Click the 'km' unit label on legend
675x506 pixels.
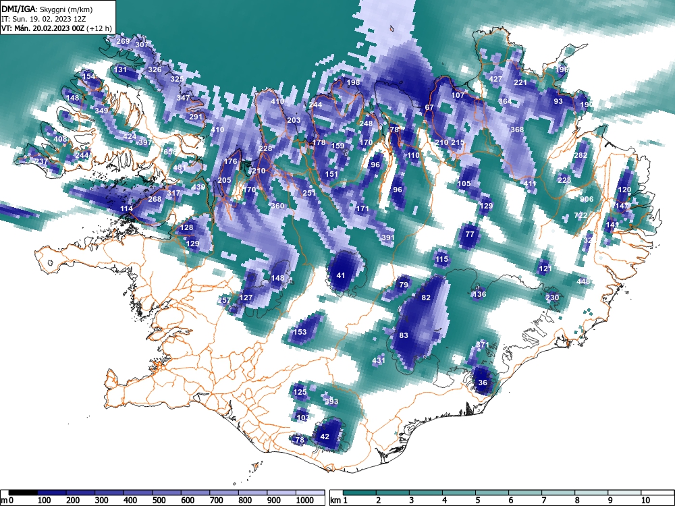coord(335,501)
